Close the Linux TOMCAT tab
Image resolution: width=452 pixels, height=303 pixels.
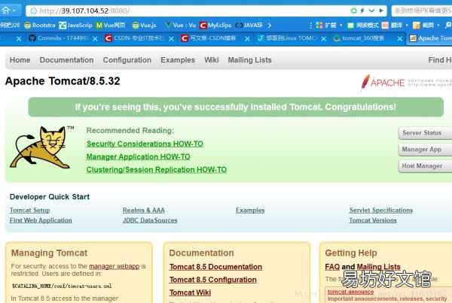(x=323, y=38)
